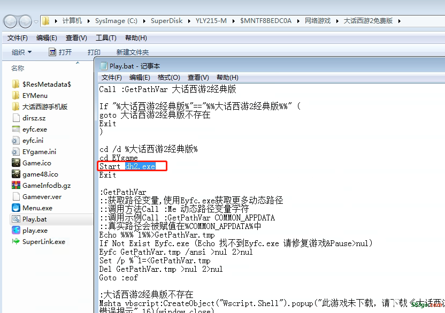Click the 'goto 大话西游2经典版不存在' line
Screen dimensions: 445x313
coord(155,115)
